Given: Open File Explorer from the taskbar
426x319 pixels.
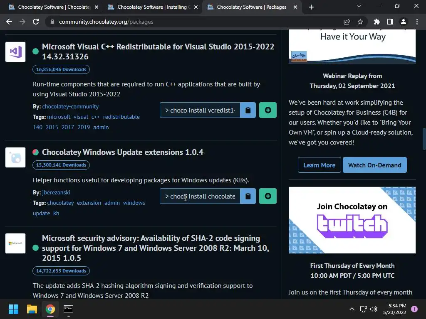Looking at the screenshot, I should pyautogui.click(x=32, y=309).
